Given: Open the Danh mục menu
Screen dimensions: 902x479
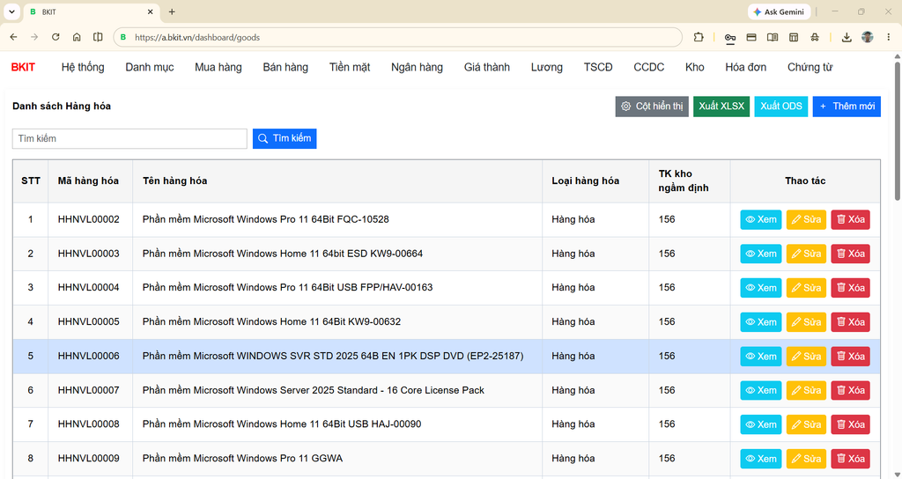Looking at the screenshot, I should coord(150,67).
